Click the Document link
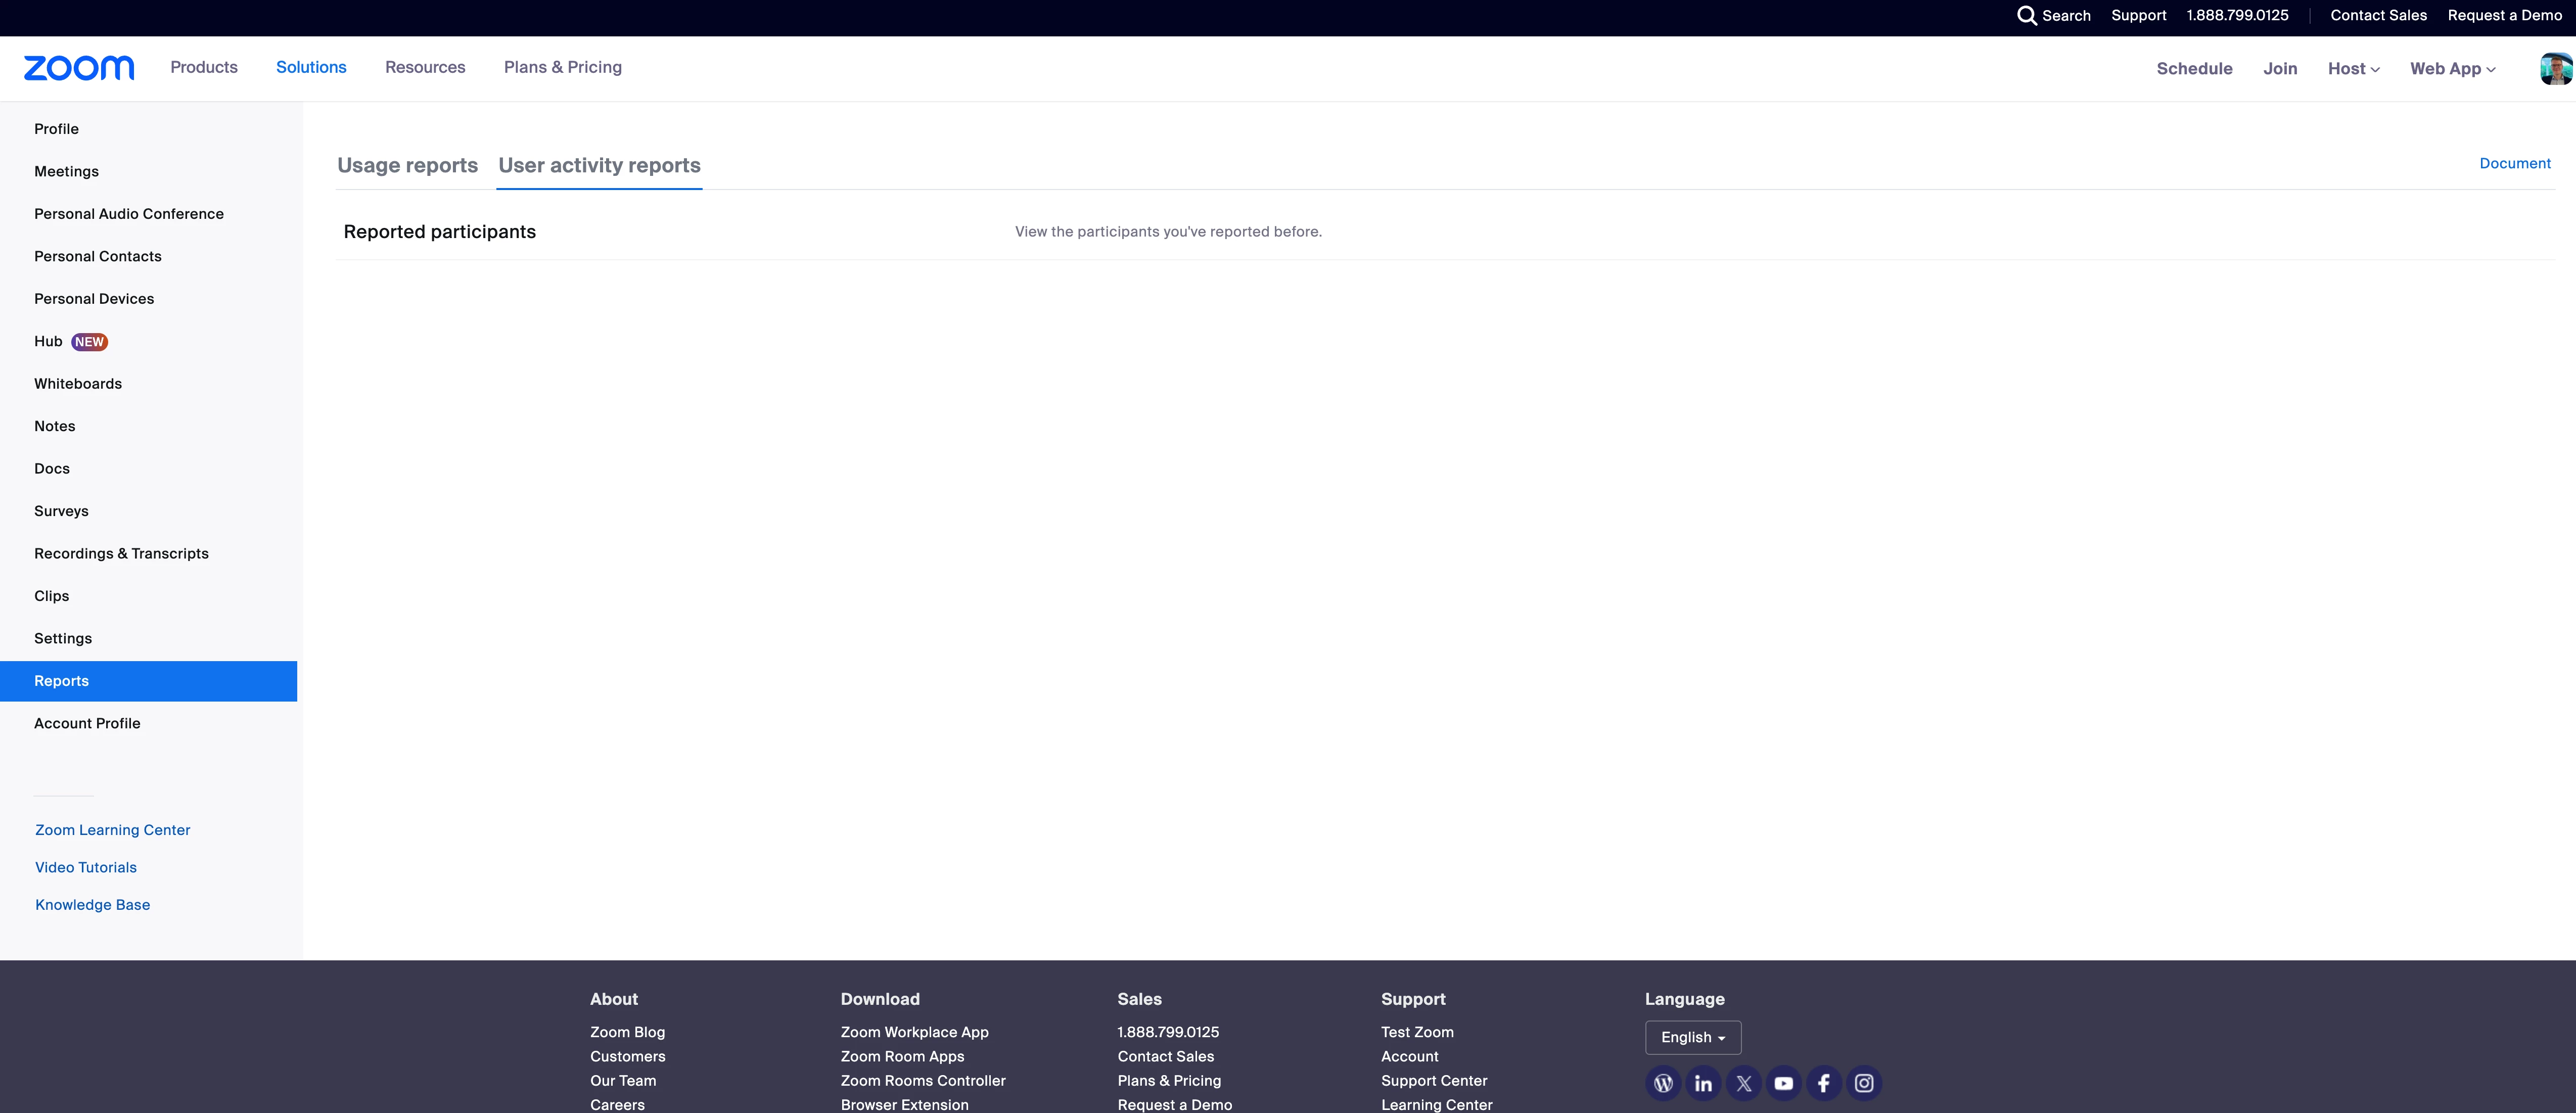Viewport: 2576px width, 1113px height. (x=2514, y=163)
